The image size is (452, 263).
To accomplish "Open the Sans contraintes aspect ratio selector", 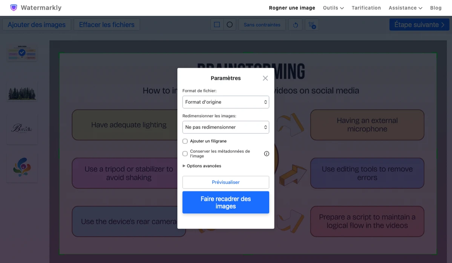I will point(262,25).
